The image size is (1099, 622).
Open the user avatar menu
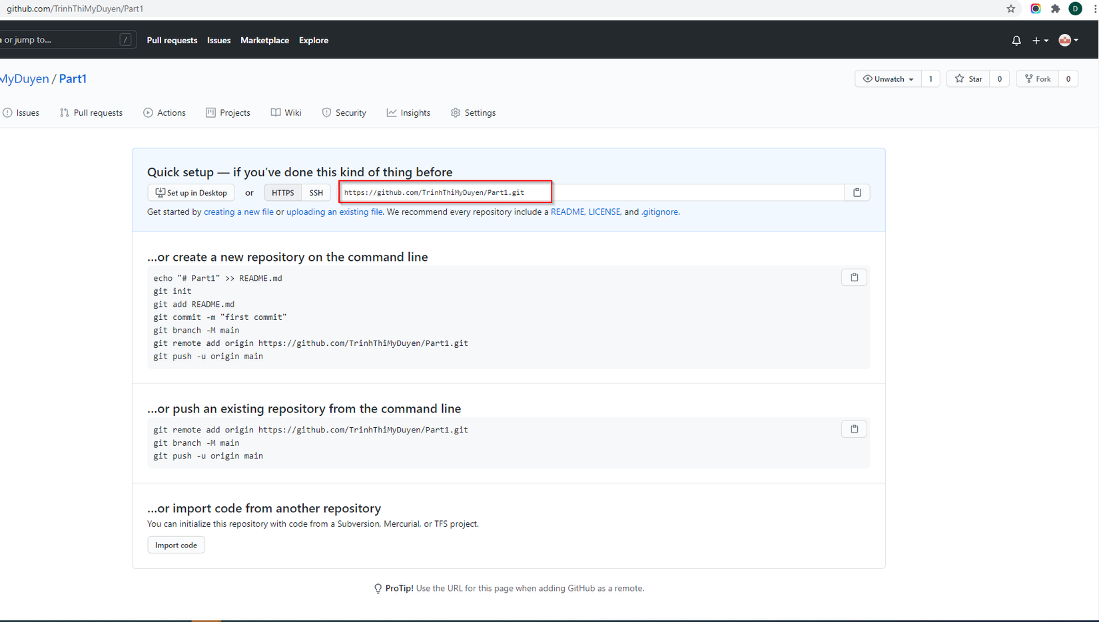click(x=1068, y=41)
